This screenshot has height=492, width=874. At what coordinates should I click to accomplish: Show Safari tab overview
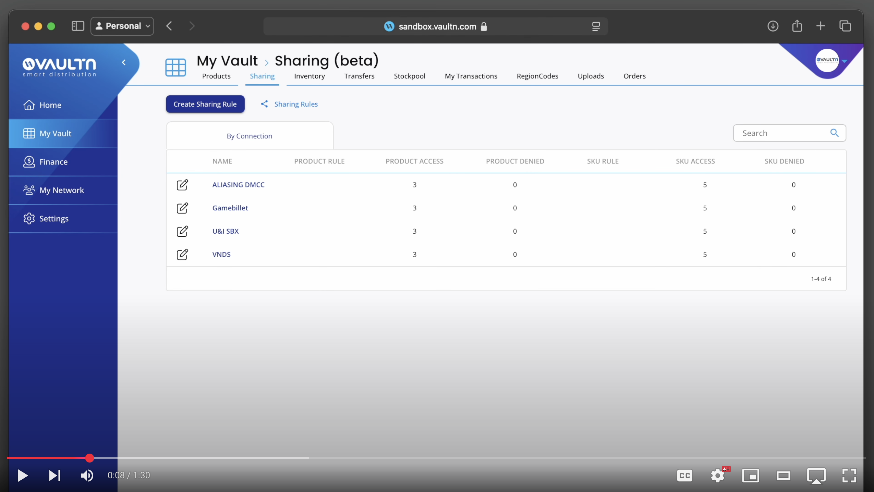pyautogui.click(x=845, y=26)
